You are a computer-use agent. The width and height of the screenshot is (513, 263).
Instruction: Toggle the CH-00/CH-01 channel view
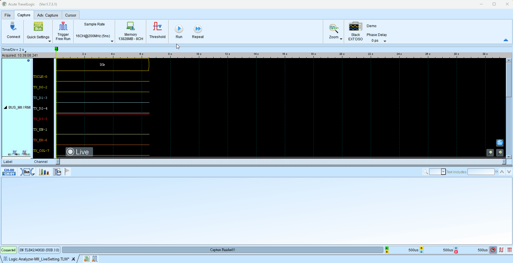(9, 172)
